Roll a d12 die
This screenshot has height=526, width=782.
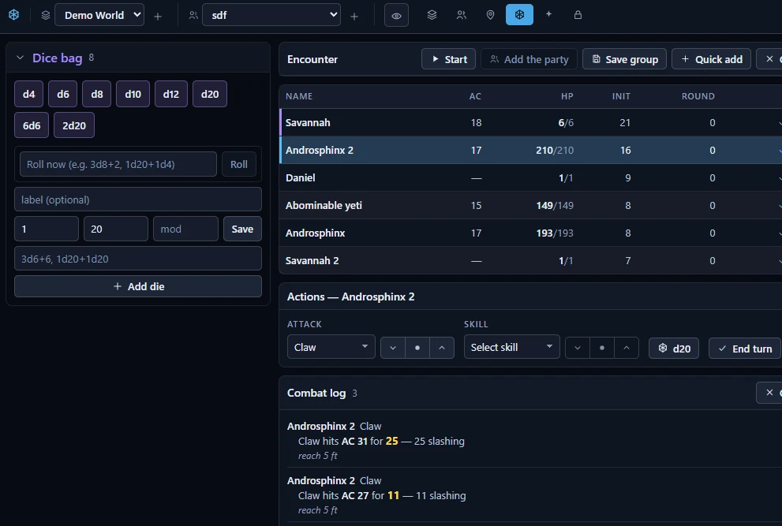coord(171,94)
